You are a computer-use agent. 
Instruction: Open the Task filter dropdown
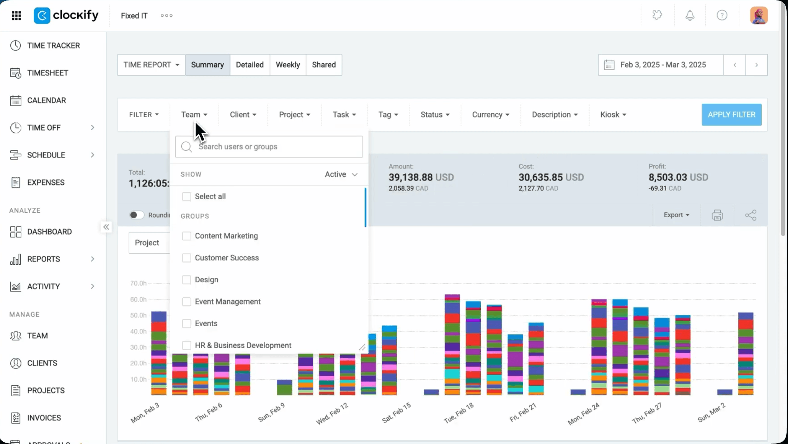pyautogui.click(x=344, y=115)
